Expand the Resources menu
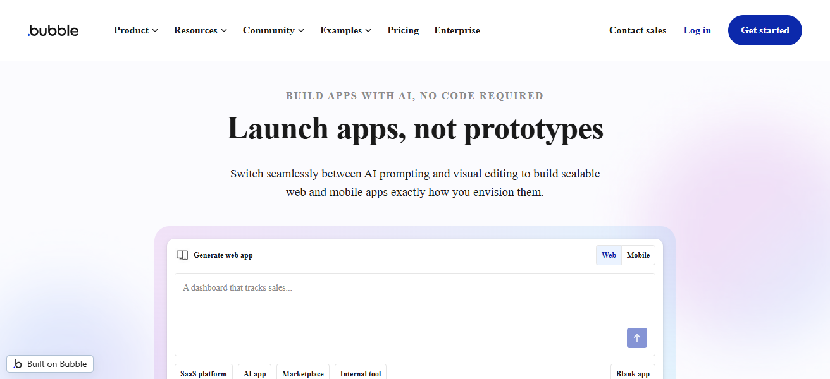Image resolution: width=830 pixels, height=379 pixels. pyautogui.click(x=201, y=30)
